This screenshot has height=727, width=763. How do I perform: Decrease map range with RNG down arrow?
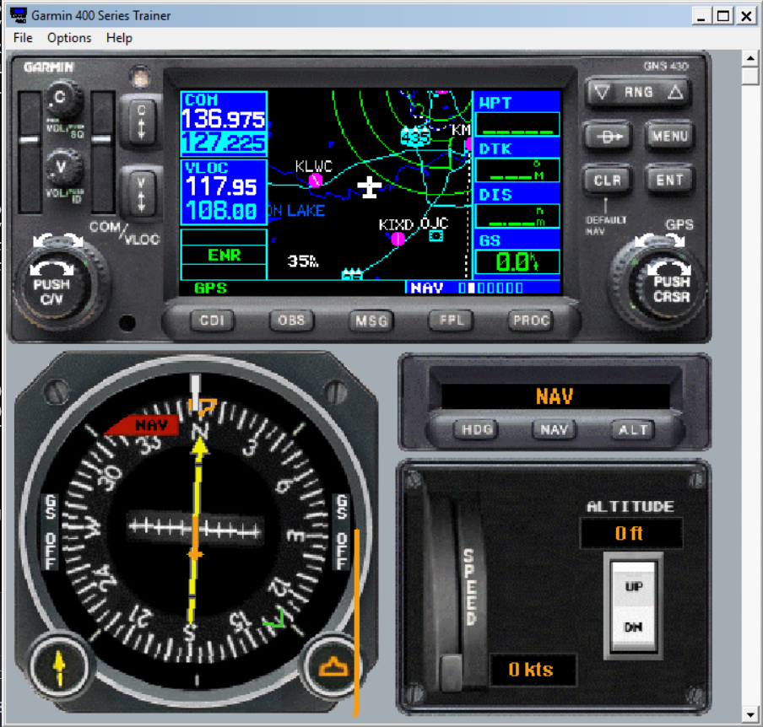603,92
